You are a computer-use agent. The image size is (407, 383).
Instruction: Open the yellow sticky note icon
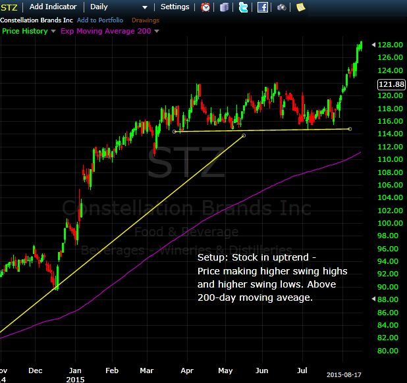pyautogui.click(x=300, y=7)
